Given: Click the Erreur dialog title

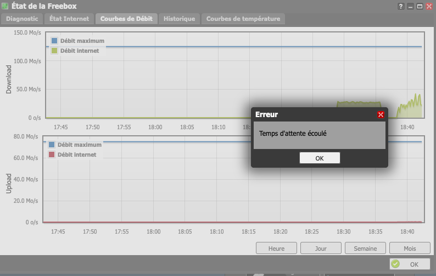Looking at the screenshot, I should pos(266,114).
